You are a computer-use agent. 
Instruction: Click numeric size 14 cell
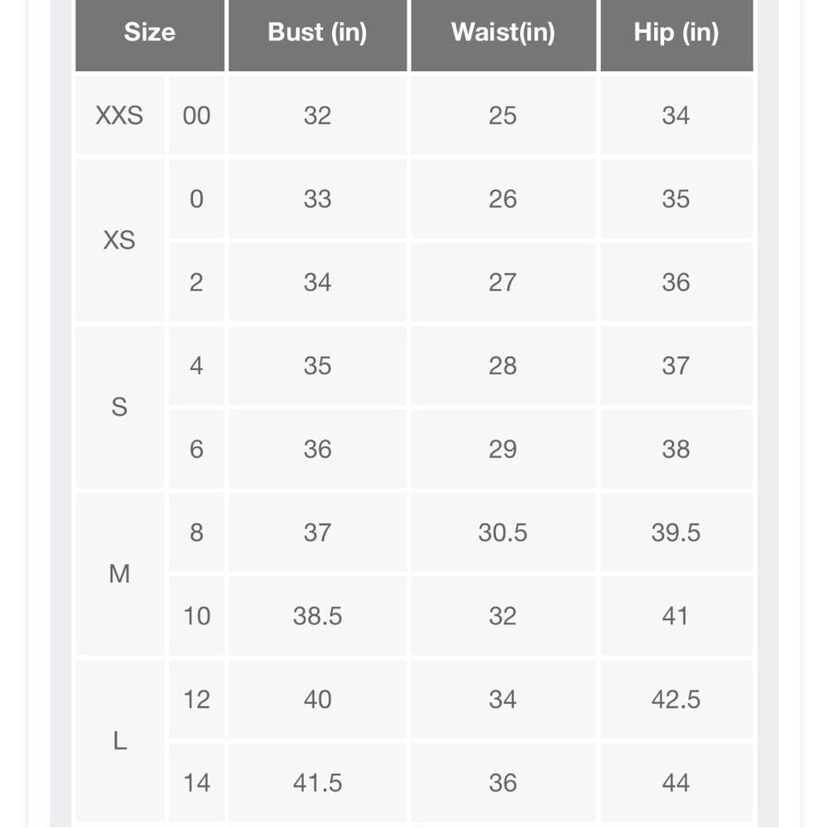click(196, 782)
